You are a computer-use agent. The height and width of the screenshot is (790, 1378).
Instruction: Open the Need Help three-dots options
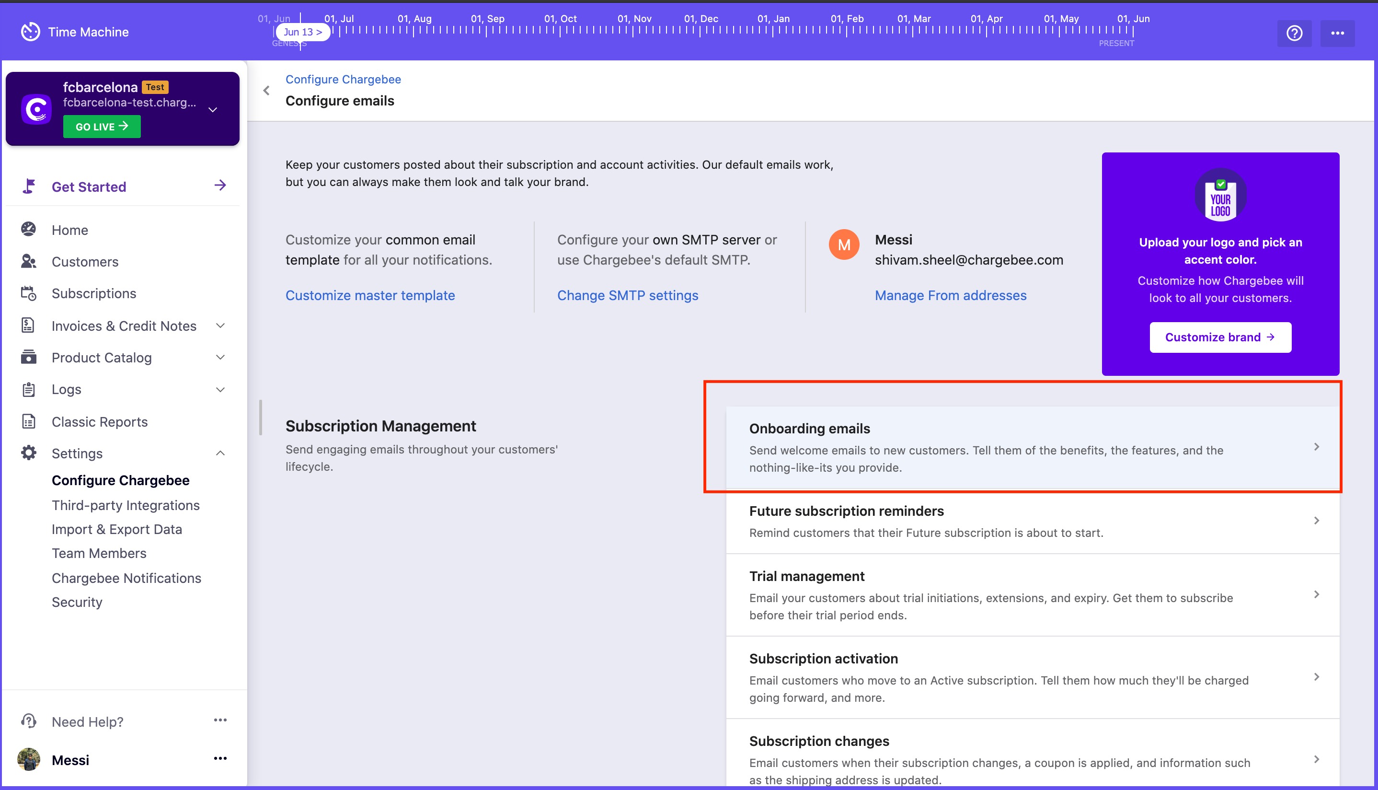(220, 720)
